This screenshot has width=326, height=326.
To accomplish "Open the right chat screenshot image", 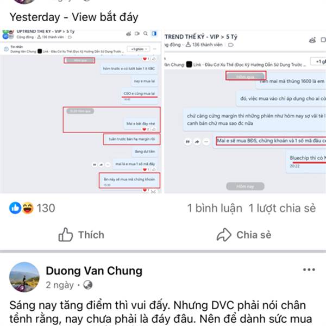I will (x=245, y=111).
